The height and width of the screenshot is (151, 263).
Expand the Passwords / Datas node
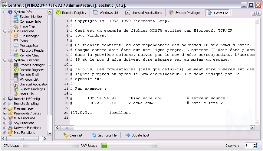pyautogui.click(x=5, y=113)
